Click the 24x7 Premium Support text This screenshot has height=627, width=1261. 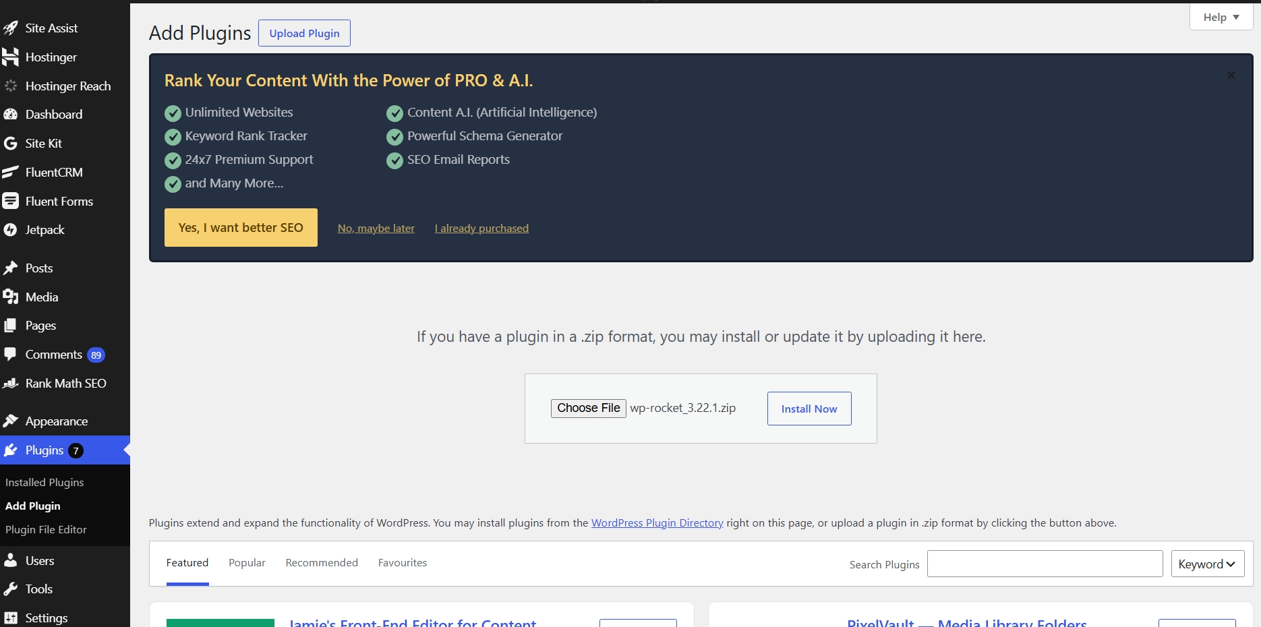tap(250, 160)
